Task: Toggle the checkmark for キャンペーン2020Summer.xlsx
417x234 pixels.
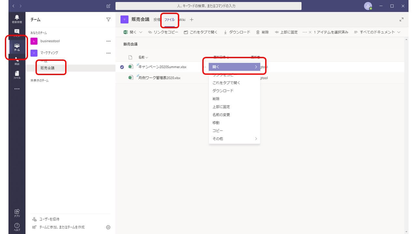Action: coord(122,67)
